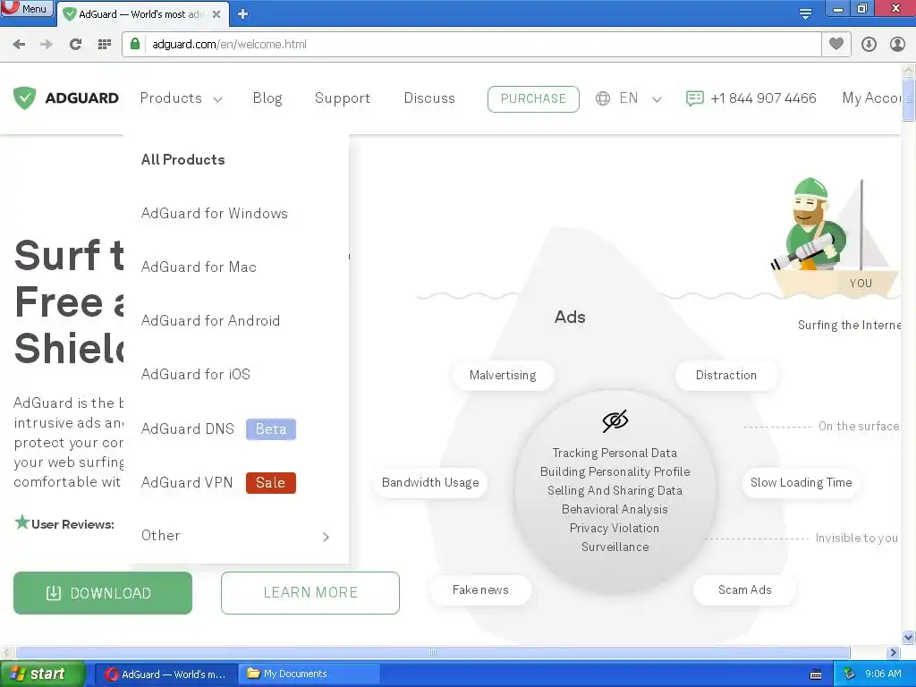This screenshot has height=687, width=916.
Task: Click the green padlock security icon
Action: [135, 45]
